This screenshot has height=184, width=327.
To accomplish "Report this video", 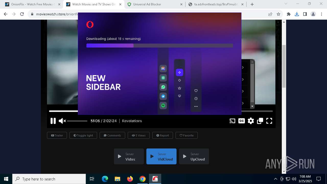I will click(162, 135).
